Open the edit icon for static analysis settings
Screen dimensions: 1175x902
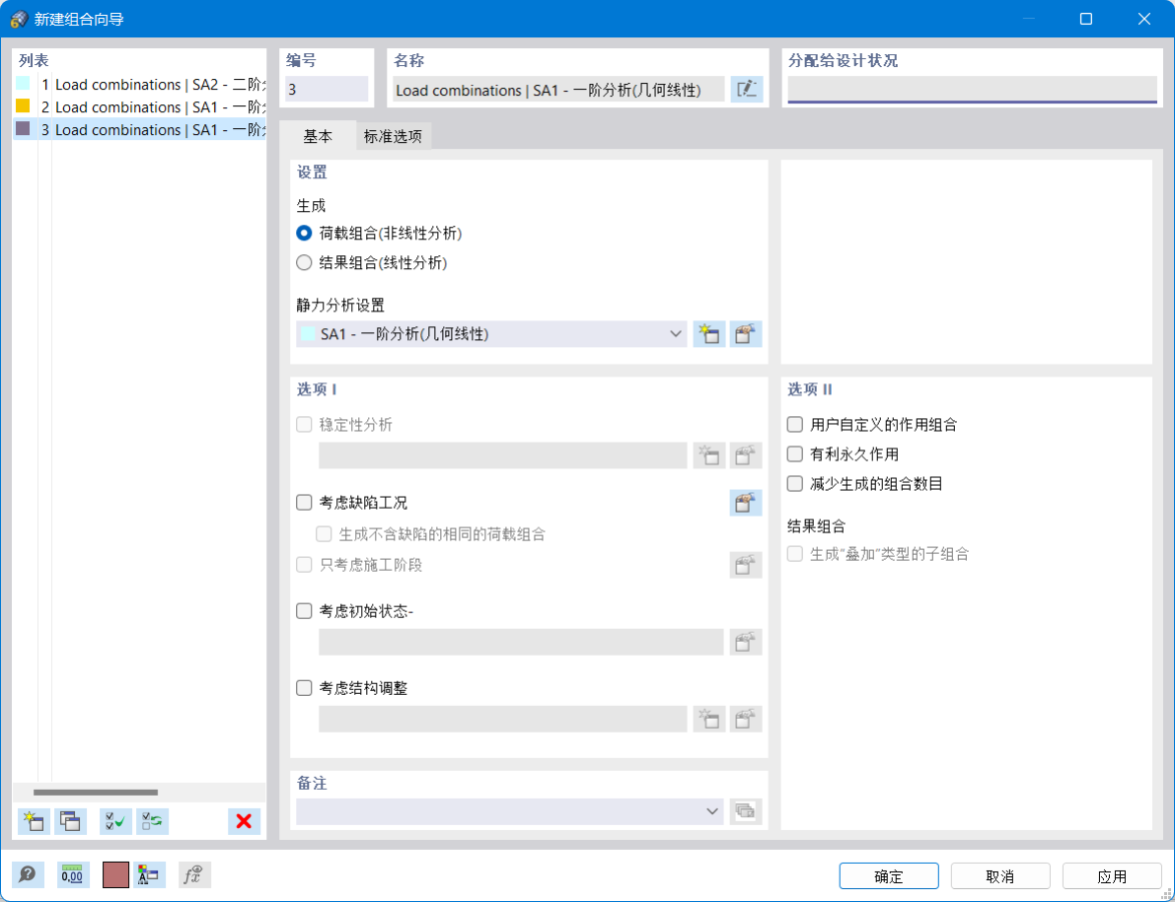coord(745,333)
